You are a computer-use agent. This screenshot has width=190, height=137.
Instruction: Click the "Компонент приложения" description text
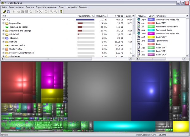point(167,27)
